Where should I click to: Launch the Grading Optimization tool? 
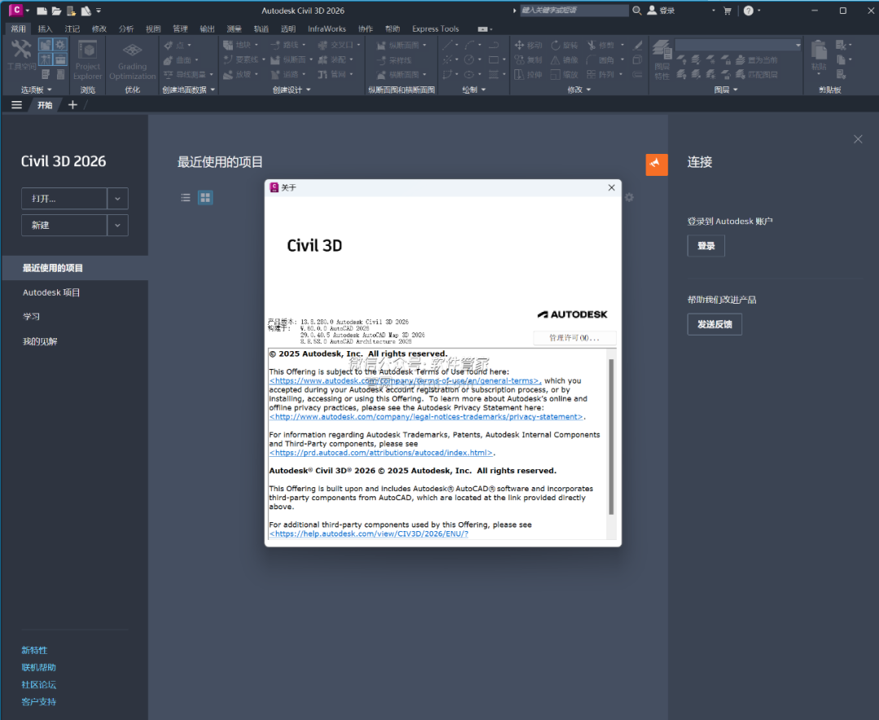[133, 60]
